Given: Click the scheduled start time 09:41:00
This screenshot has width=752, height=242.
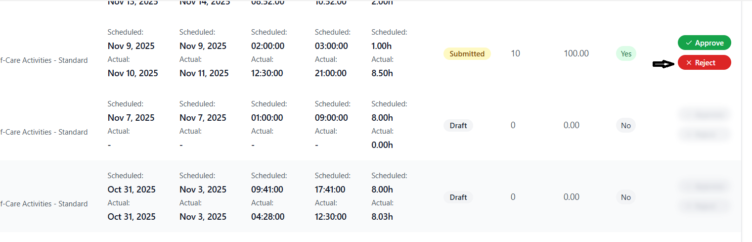Looking at the screenshot, I should pyautogui.click(x=267, y=190).
